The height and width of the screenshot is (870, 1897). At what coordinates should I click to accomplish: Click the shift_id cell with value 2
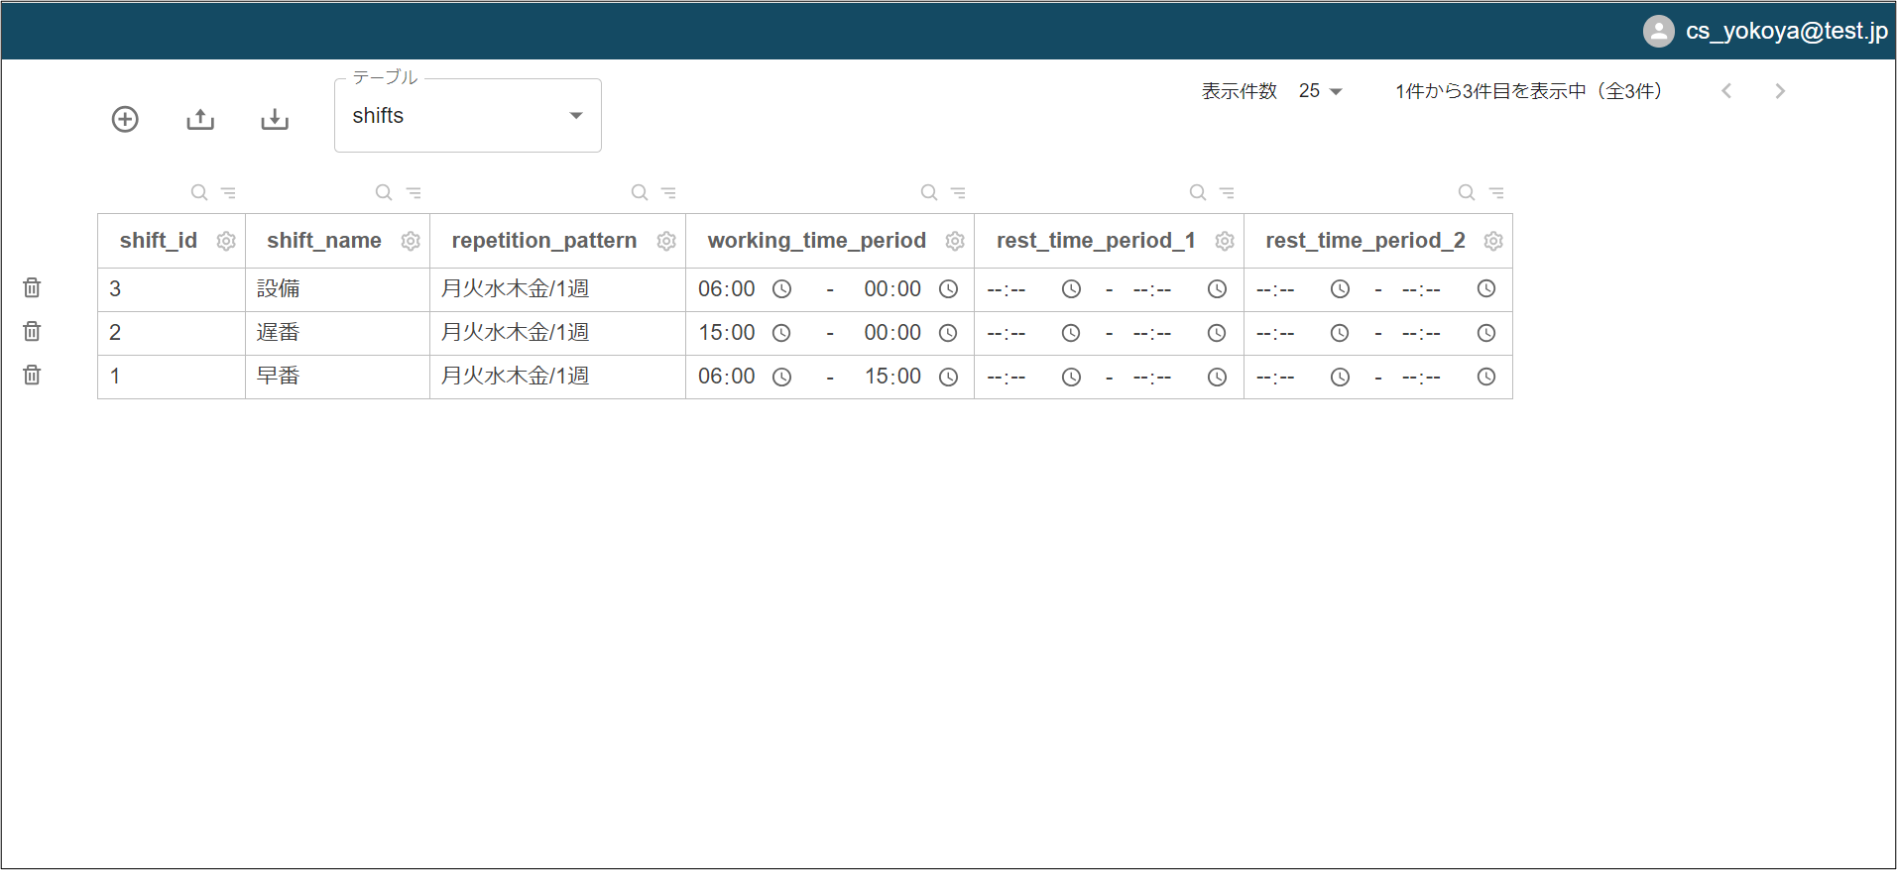(x=172, y=333)
